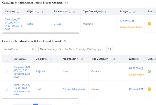
Task: Open the Semua Produk dropdown
Action: 19,49
